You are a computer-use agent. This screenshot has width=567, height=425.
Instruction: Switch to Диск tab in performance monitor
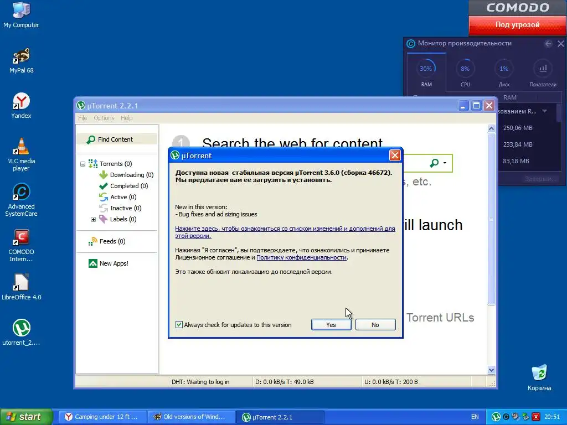tap(504, 72)
